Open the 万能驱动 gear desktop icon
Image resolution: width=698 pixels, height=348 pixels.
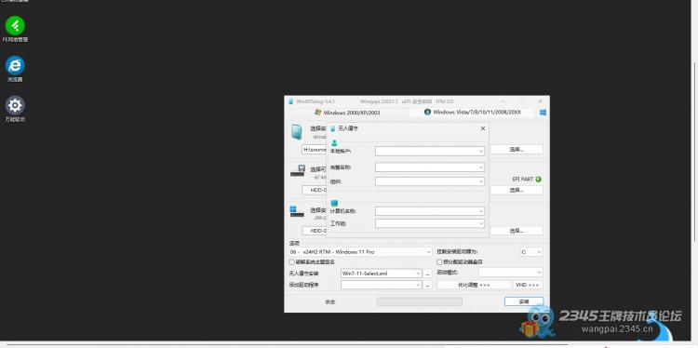coord(15,110)
